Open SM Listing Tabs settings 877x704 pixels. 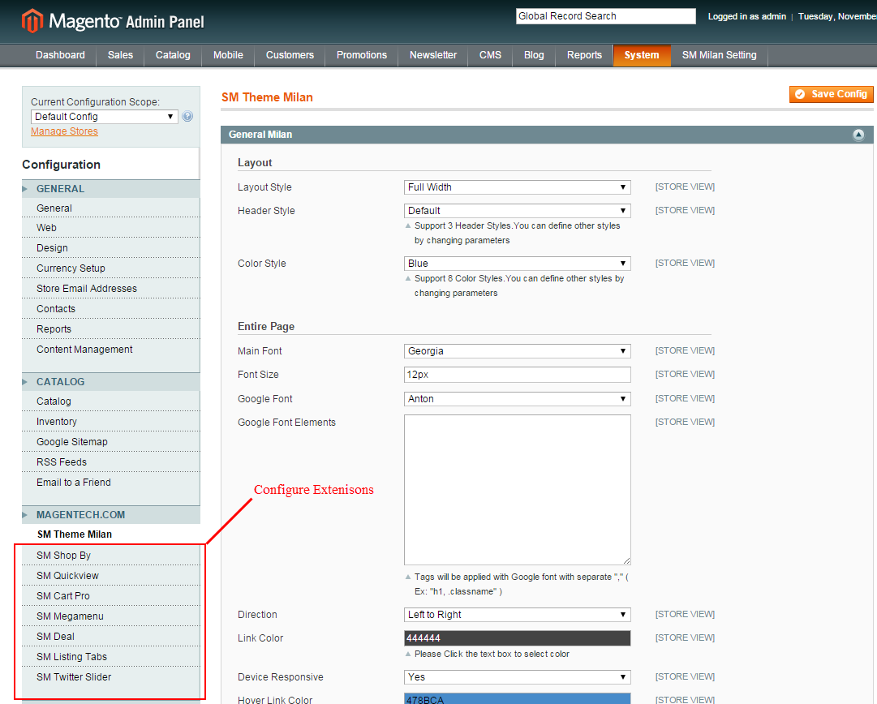[111, 657]
